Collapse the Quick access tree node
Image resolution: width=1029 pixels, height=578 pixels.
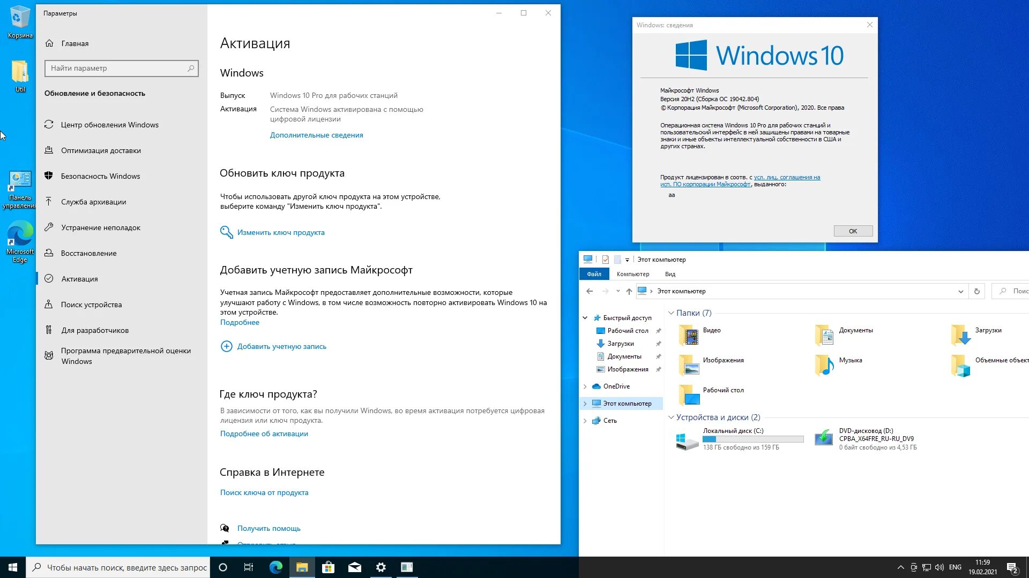tap(585, 318)
